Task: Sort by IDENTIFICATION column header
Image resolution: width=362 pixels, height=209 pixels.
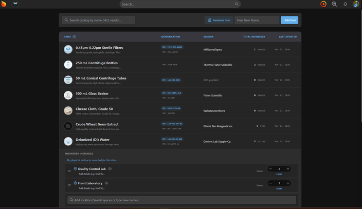Action: coord(170,36)
